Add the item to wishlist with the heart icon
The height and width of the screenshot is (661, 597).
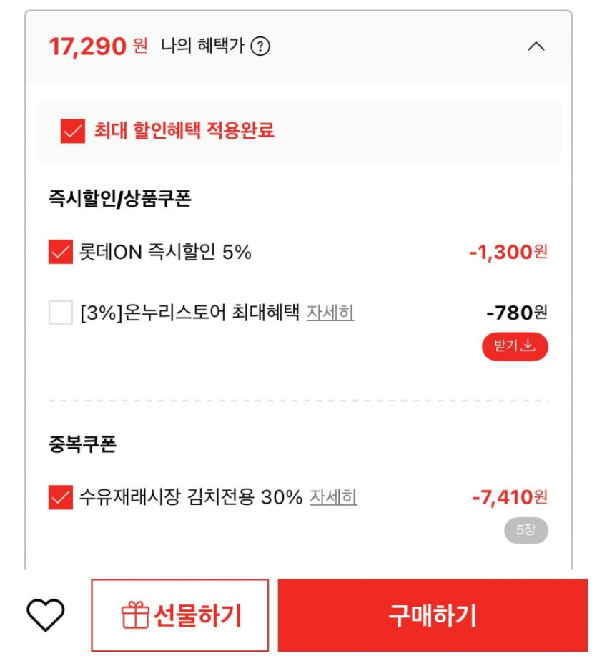click(46, 615)
